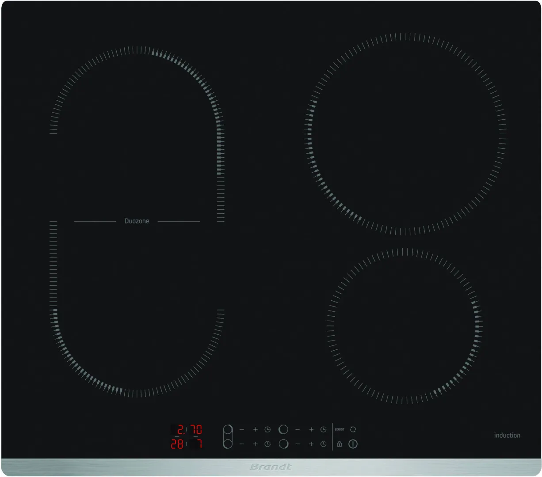The height and width of the screenshot is (477, 542).
Task: Increase rear-right zone power with plus
Action: (311, 429)
